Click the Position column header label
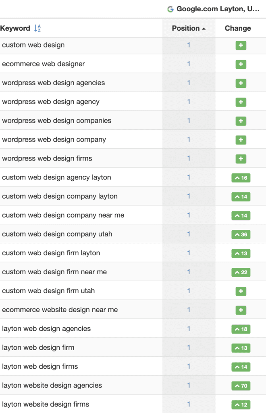This screenshot has width=266, height=413. pos(185,28)
